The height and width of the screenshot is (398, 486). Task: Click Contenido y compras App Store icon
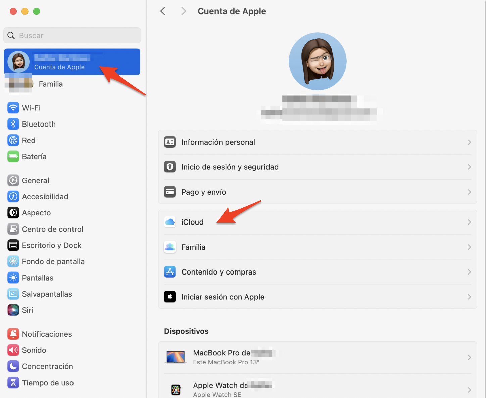point(170,272)
